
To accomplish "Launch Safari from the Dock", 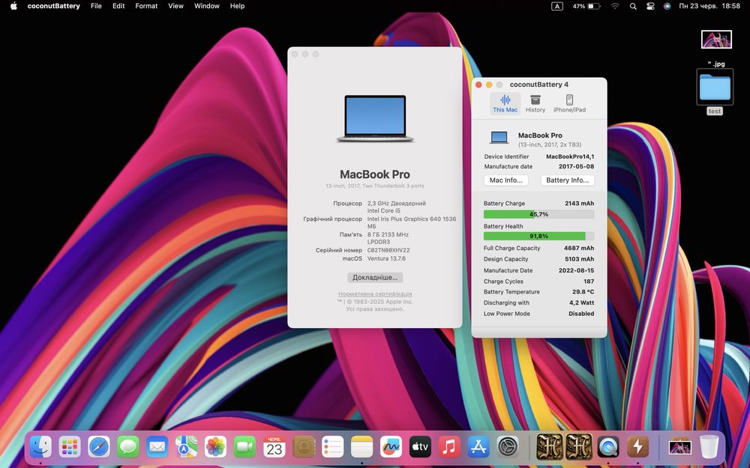I will 99,447.
